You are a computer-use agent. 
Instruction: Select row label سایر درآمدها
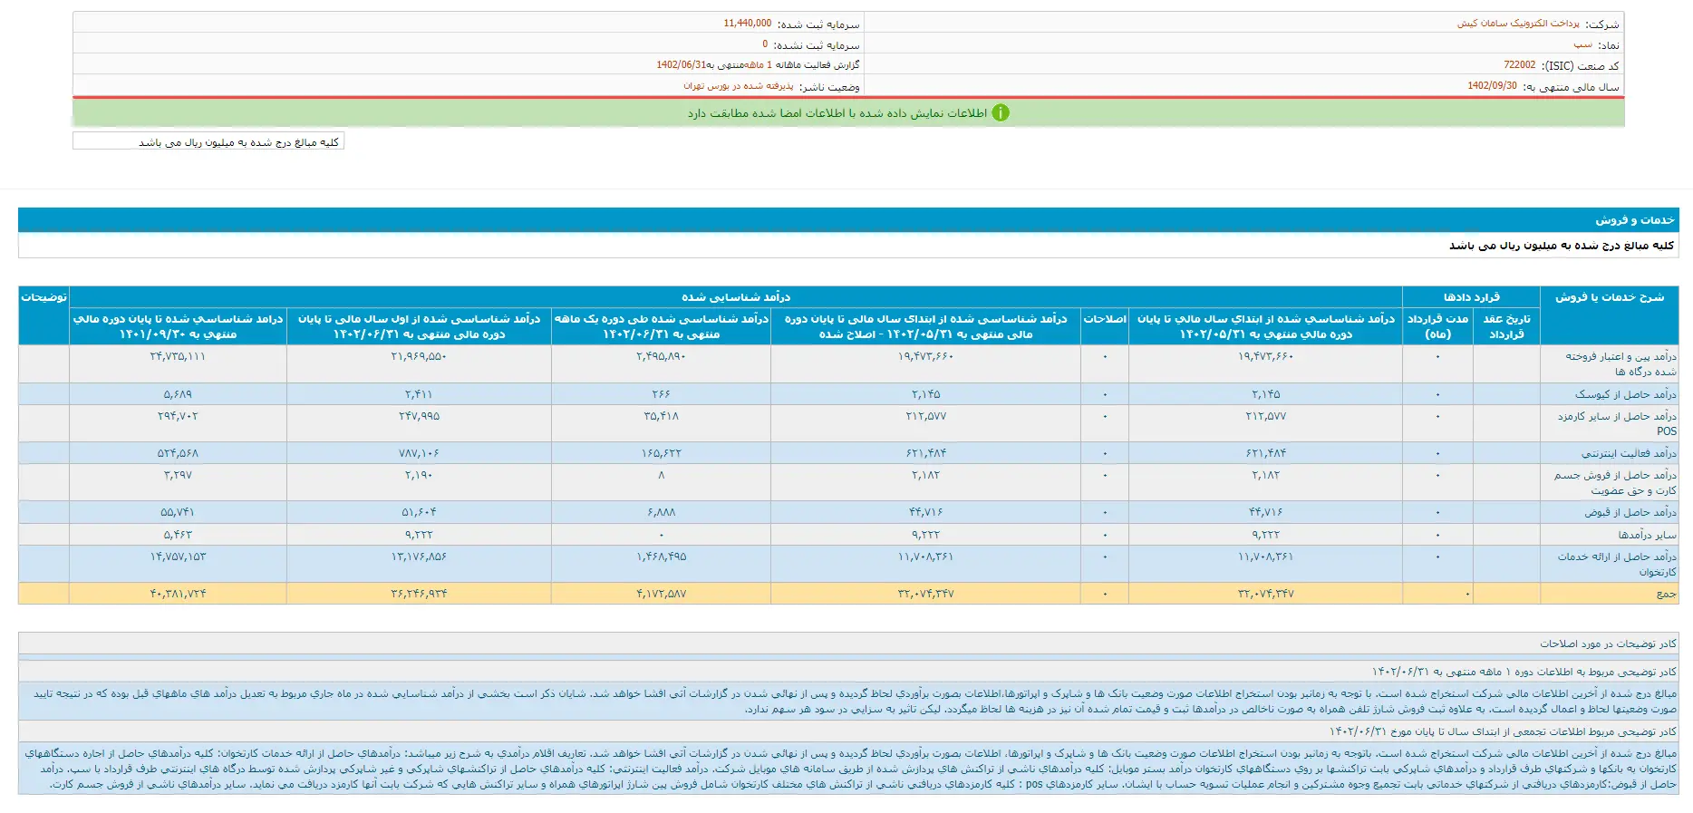(x=1647, y=535)
